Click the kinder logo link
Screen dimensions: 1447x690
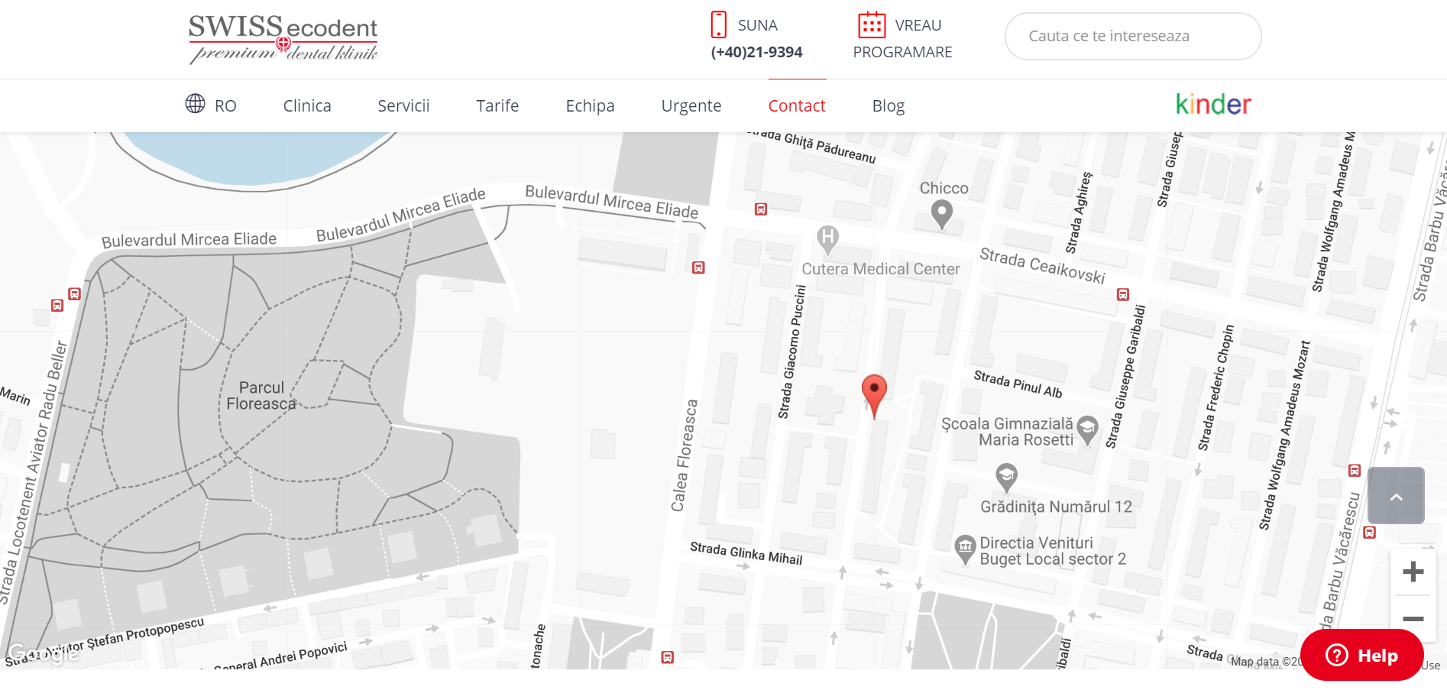coord(1213,104)
